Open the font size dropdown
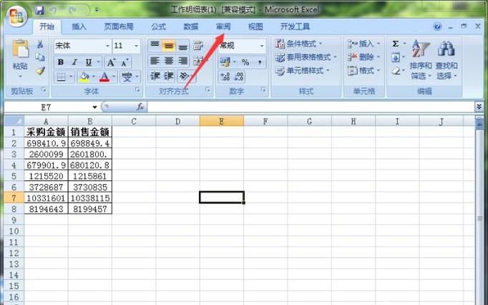This screenshot has height=305, width=488. (x=136, y=46)
